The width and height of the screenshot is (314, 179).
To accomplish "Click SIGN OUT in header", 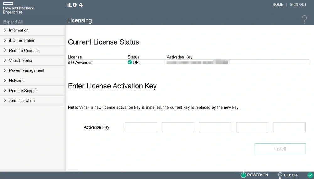I will (298, 5).
